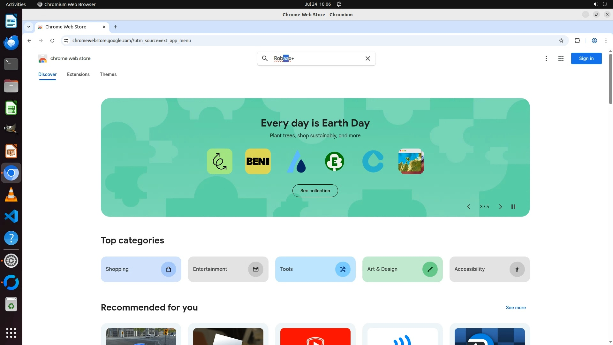Open the green tree E extension icon
613x345 pixels.
(x=334, y=161)
